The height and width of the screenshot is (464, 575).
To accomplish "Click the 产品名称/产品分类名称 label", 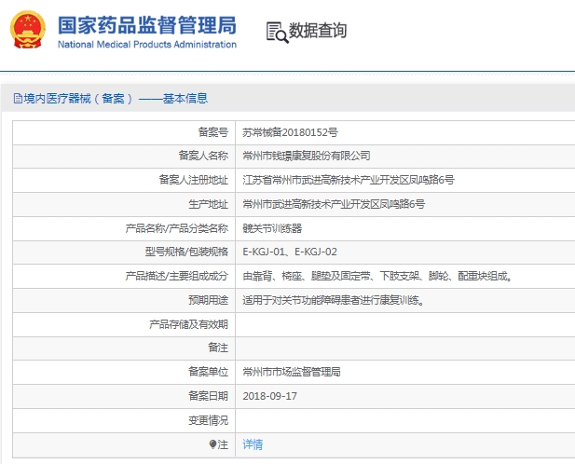I will click(177, 228).
